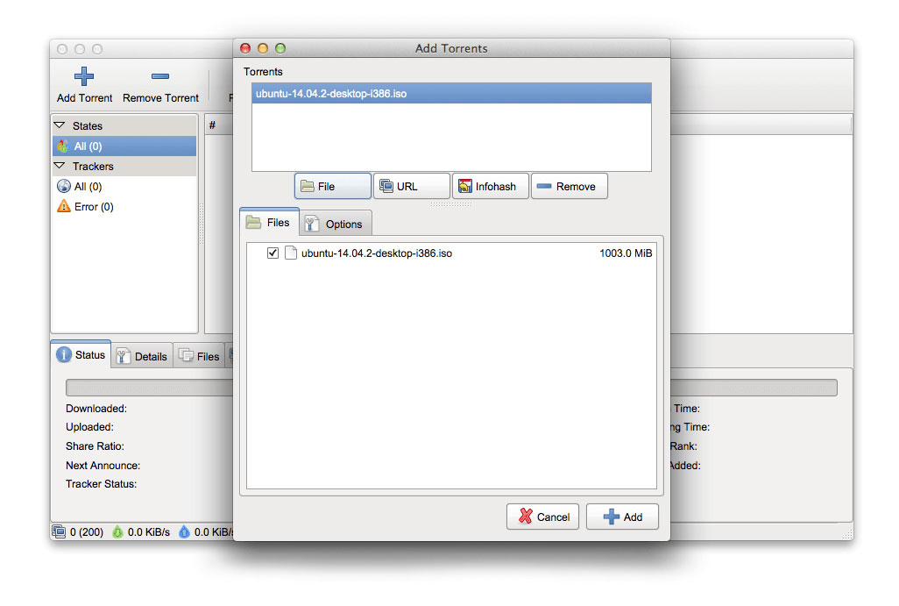Close the Add Torrents dialog window
Screen dimensions: 899x606
(x=245, y=48)
